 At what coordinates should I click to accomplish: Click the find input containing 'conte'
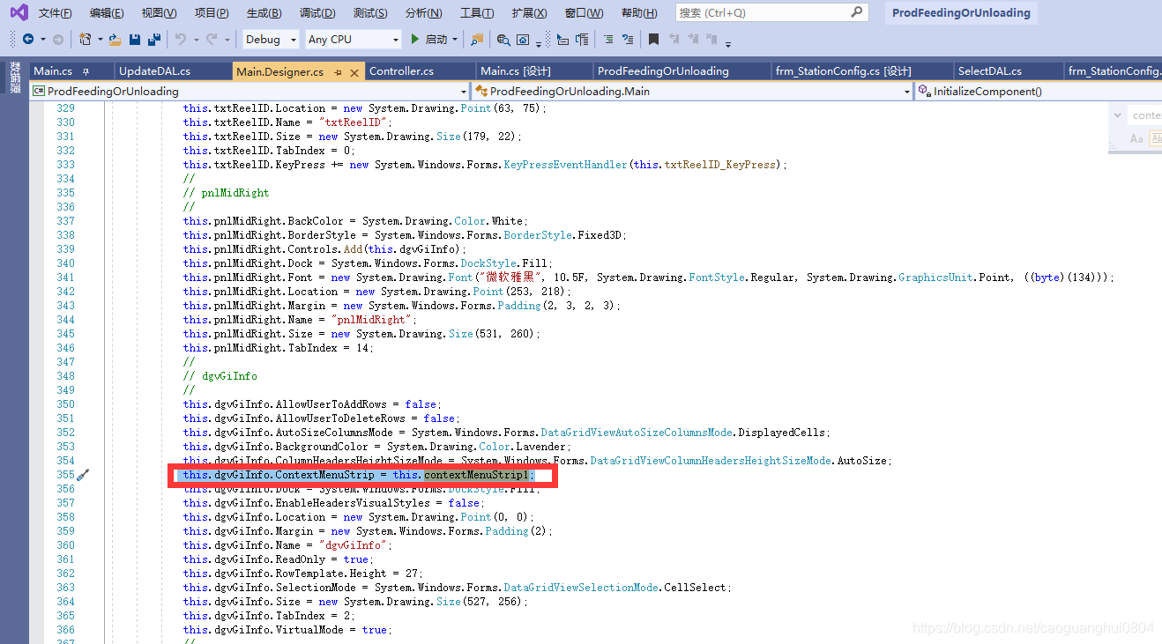click(1144, 115)
